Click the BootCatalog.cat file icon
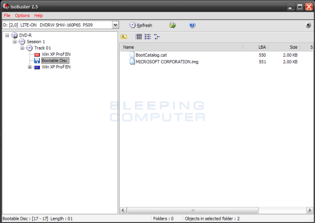Image resolution: width=315 pixels, height=223 pixels. coord(132,55)
